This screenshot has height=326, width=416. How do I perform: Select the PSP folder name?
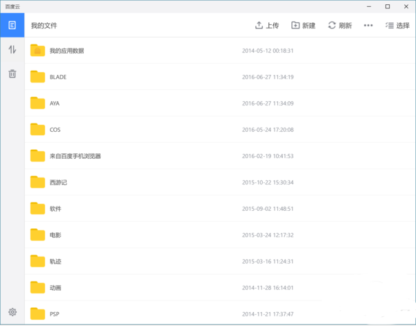(x=55, y=314)
